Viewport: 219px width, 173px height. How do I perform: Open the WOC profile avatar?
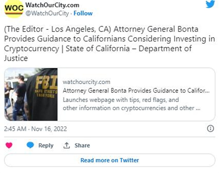click(14, 9)
